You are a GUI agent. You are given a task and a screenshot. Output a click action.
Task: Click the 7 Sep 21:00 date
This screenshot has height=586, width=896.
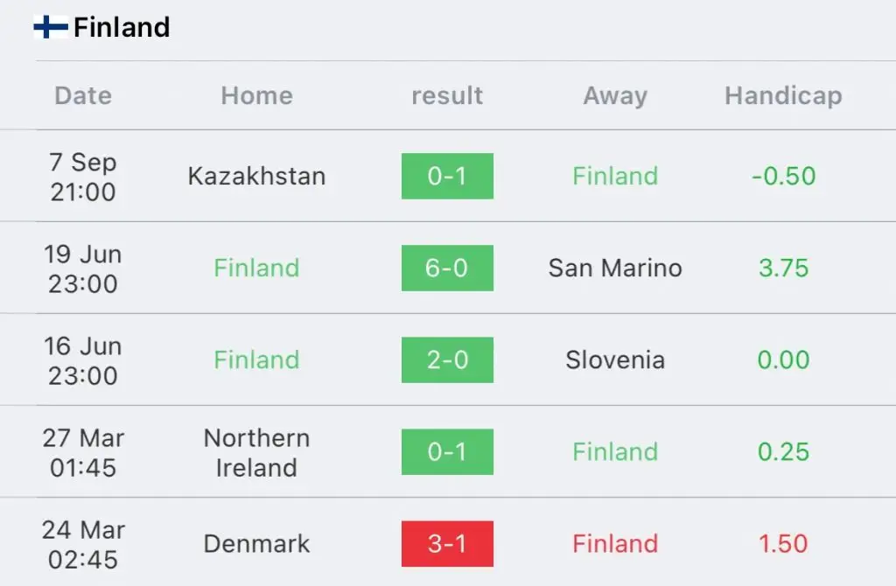pos(83,177)
